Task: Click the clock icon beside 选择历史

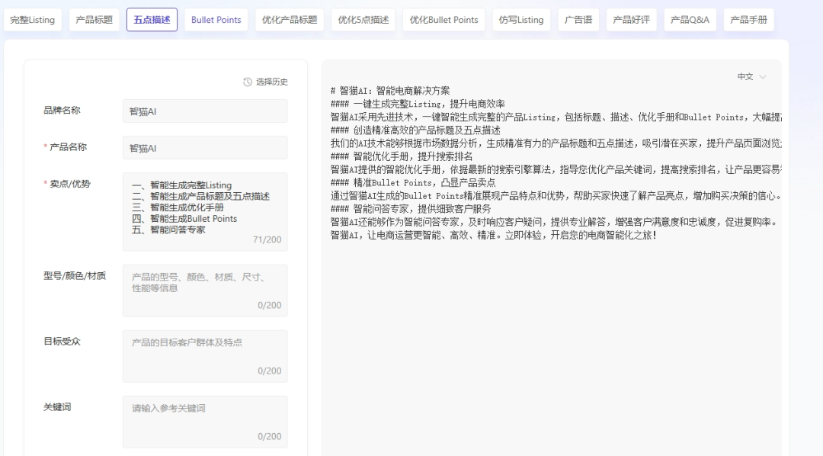Action: (245, 81)
